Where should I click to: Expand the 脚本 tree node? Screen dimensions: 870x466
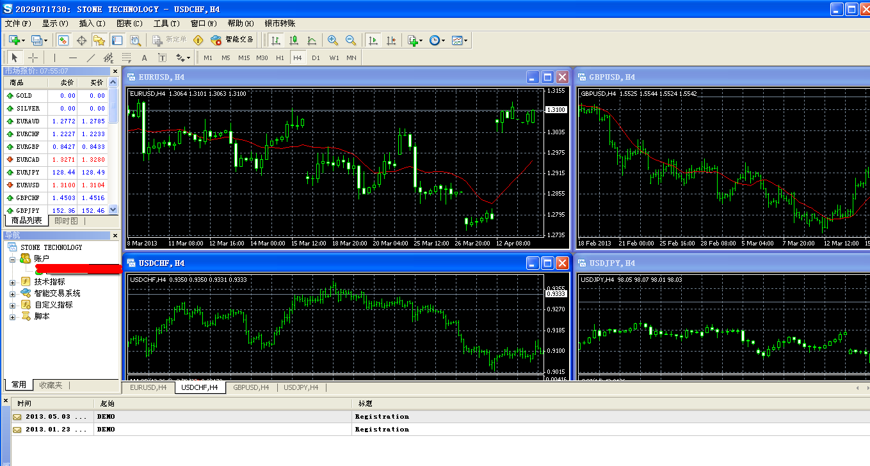click(x=12, y=316)
